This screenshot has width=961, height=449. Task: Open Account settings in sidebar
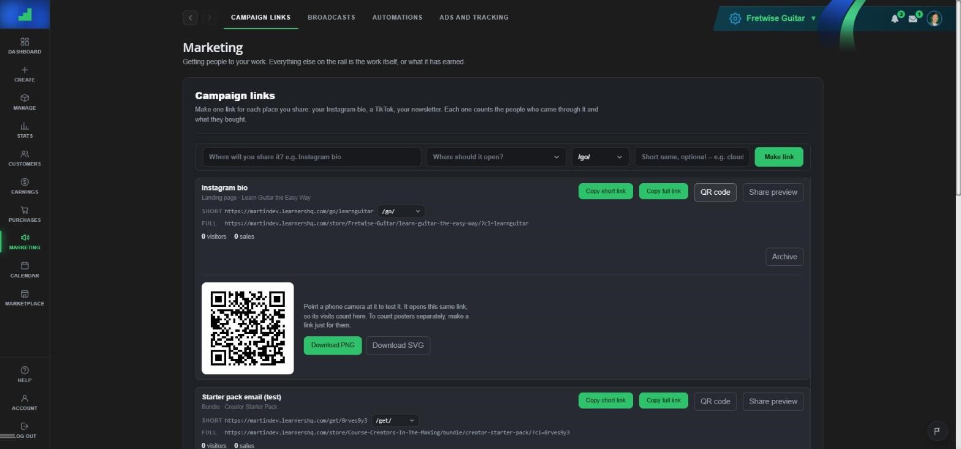25,402
